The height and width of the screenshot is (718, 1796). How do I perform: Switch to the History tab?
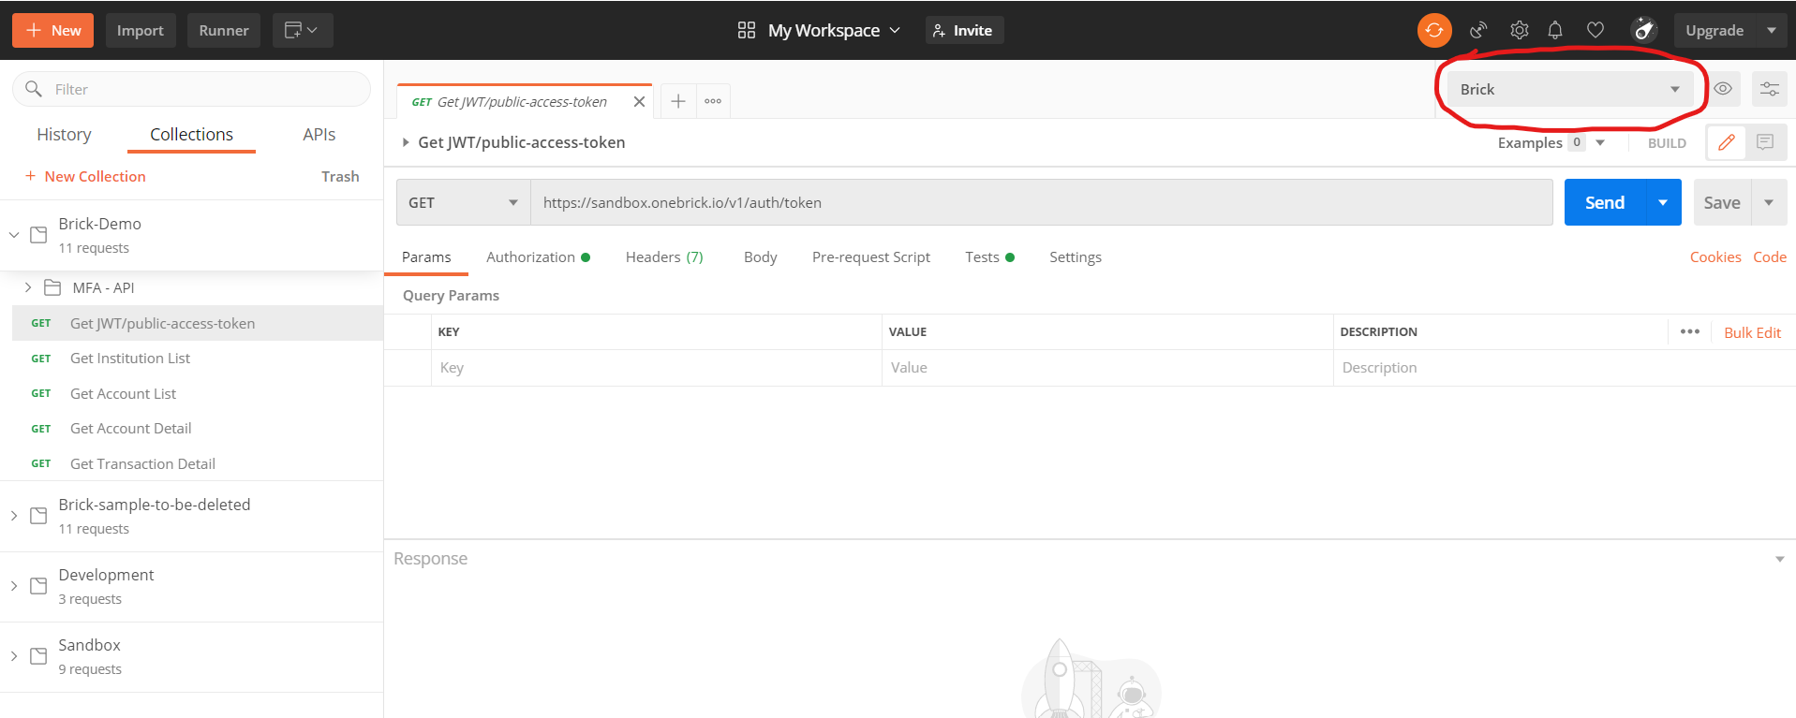[64, 135]
